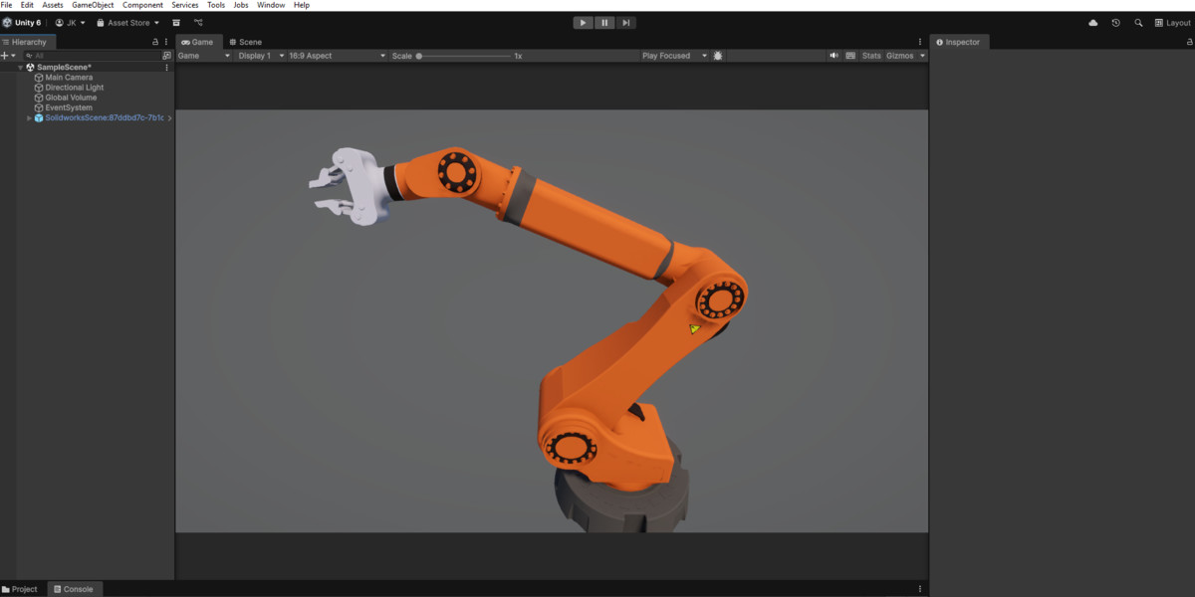
Task: Click the lock icon on the Hierarchy panel
Action: pyautogui.click(x=155, y=42)
